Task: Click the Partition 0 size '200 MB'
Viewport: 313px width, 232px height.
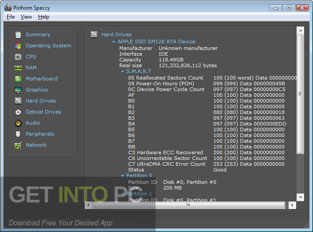Action: pos(172,188)
